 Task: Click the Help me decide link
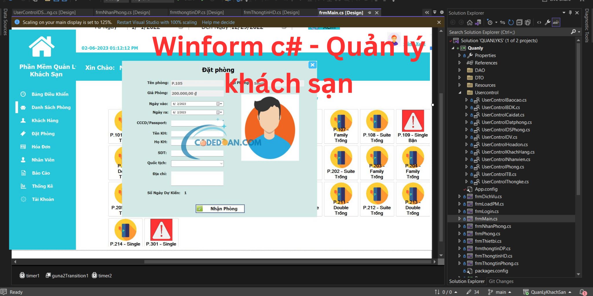pyautogui.click(x=218, y=22)
